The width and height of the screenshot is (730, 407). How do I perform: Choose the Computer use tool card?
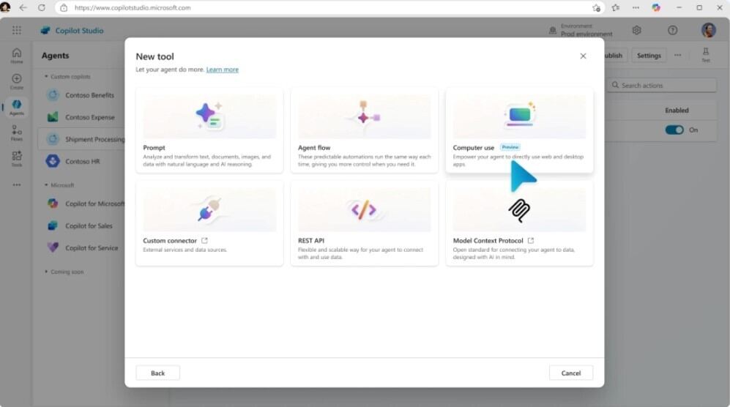519,130
